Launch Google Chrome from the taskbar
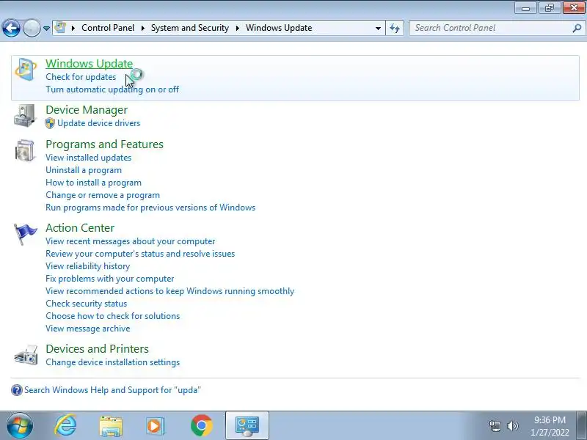587x440 pixels. 201,426
